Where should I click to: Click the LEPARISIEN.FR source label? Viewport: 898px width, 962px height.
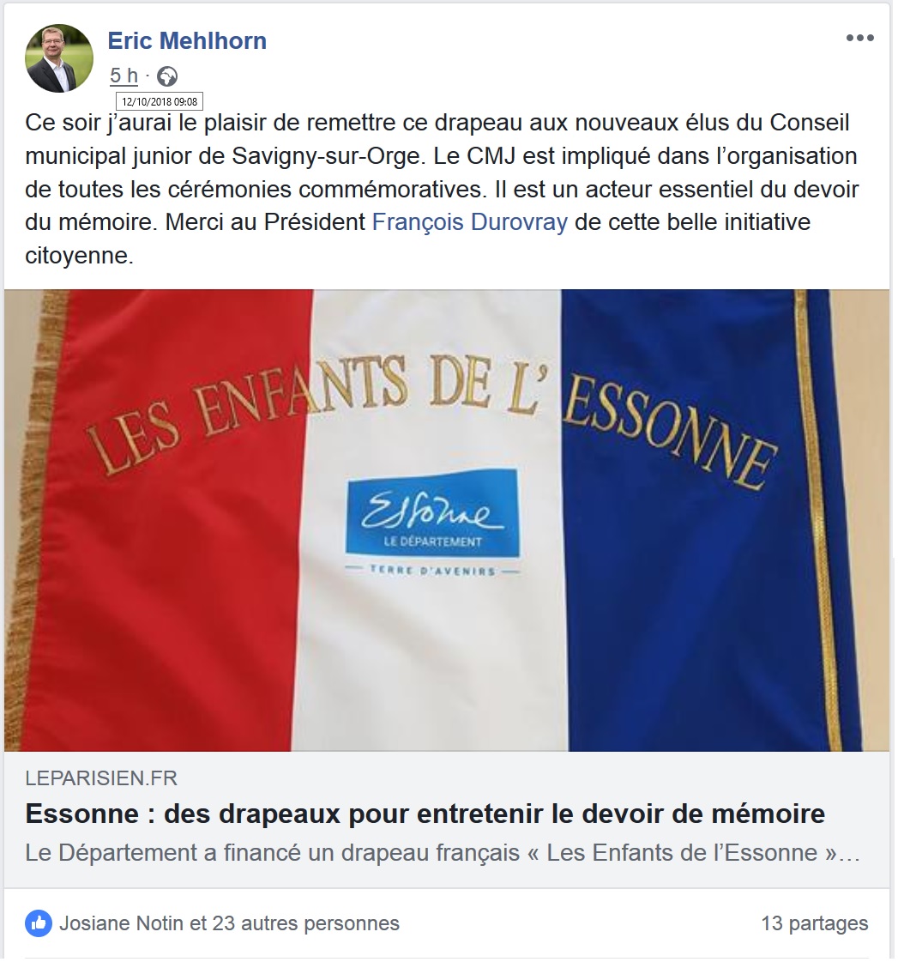point(101,778)
